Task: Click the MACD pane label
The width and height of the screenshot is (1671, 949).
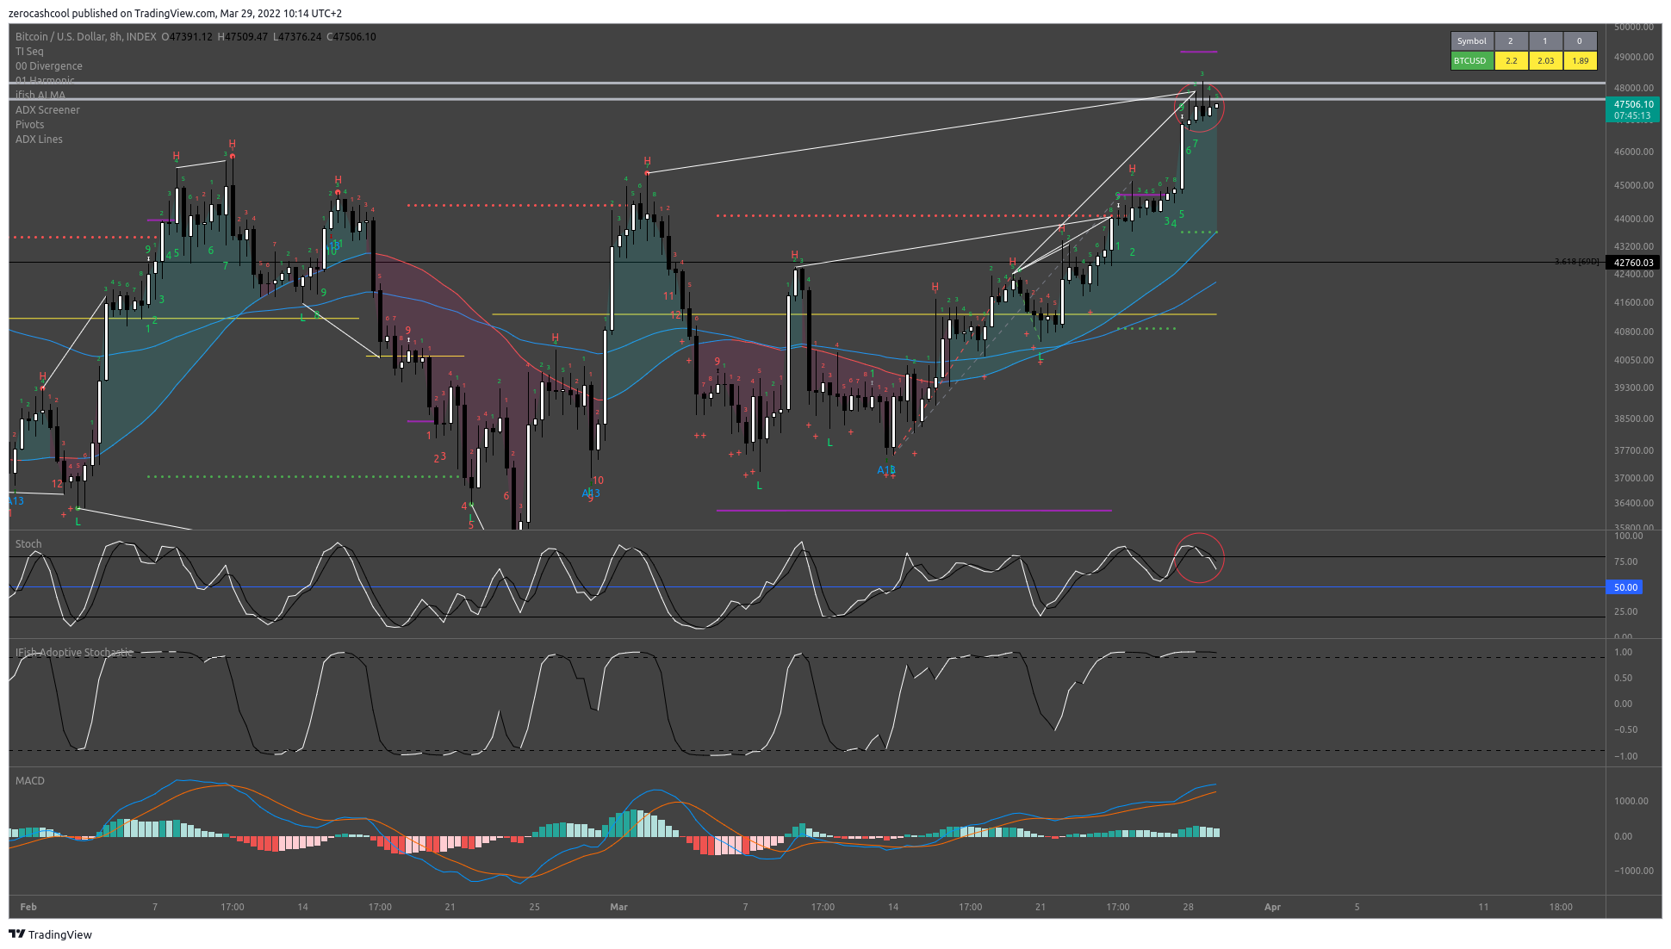Action: pyautogui.click(x=30, y=781)
